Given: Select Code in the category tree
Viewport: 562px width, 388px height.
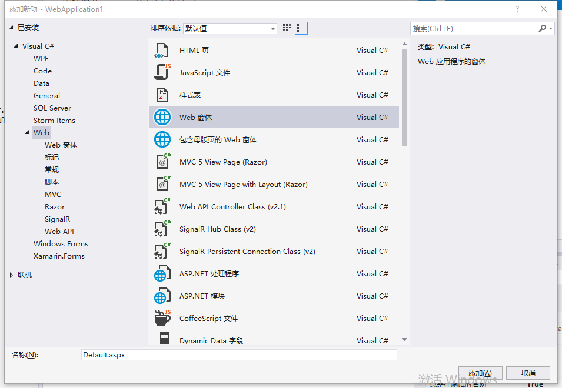Looking at the screenshot, I should [x=42, y=71].
